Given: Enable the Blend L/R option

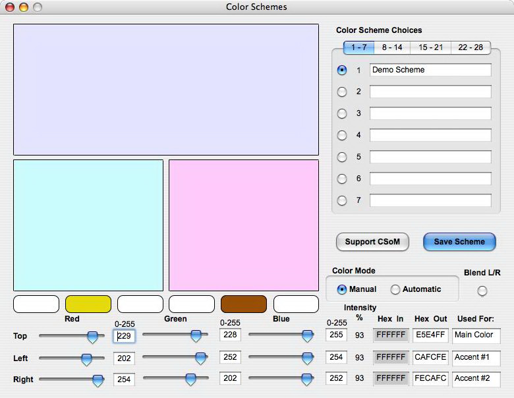Looking at the screenshot, I should 482,291.
